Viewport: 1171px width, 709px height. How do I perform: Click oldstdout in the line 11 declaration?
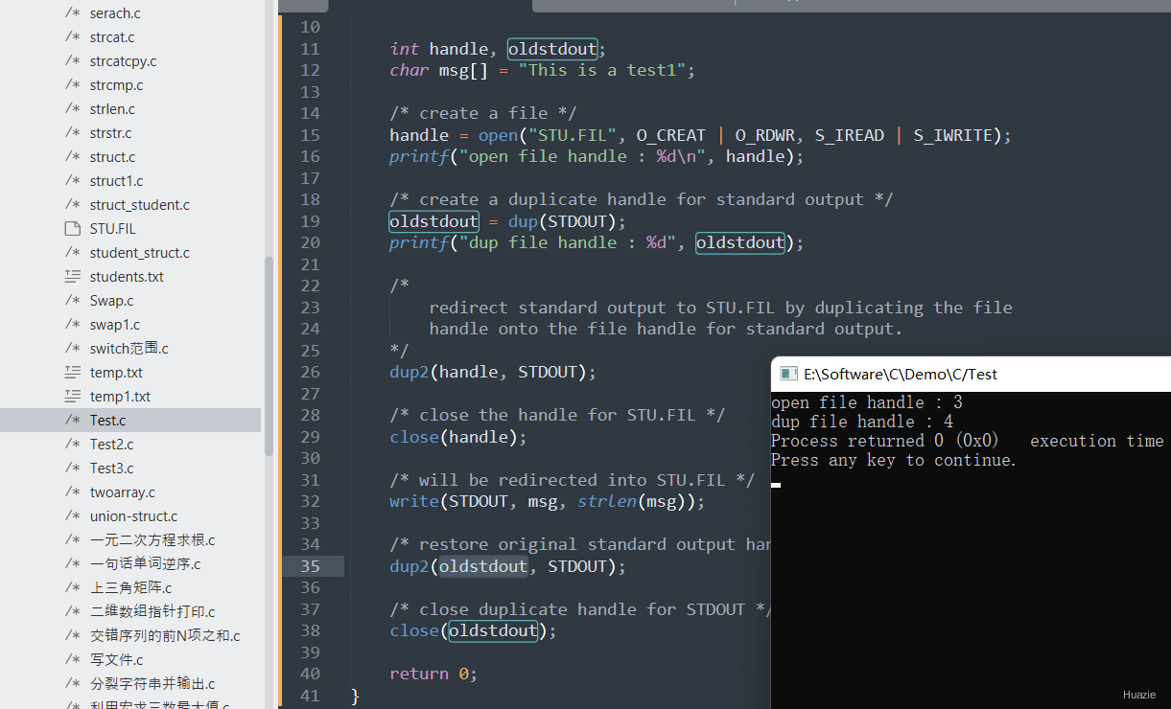[x=552, y=49]
